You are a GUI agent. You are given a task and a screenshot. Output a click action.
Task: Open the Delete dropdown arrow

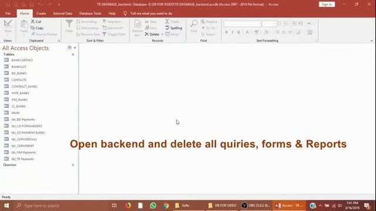point(162,34)
